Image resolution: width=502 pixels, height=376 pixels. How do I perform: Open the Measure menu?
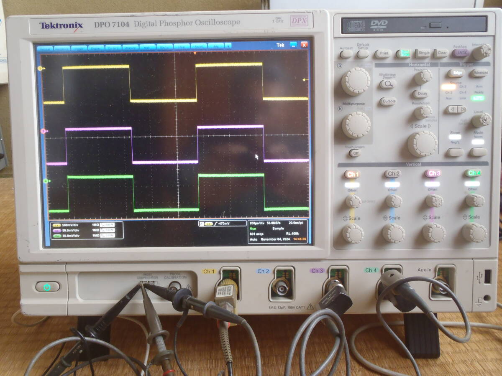point(131,48)
